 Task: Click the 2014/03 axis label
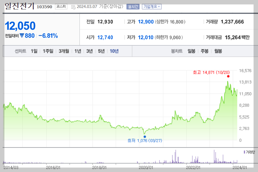(11, 168)
